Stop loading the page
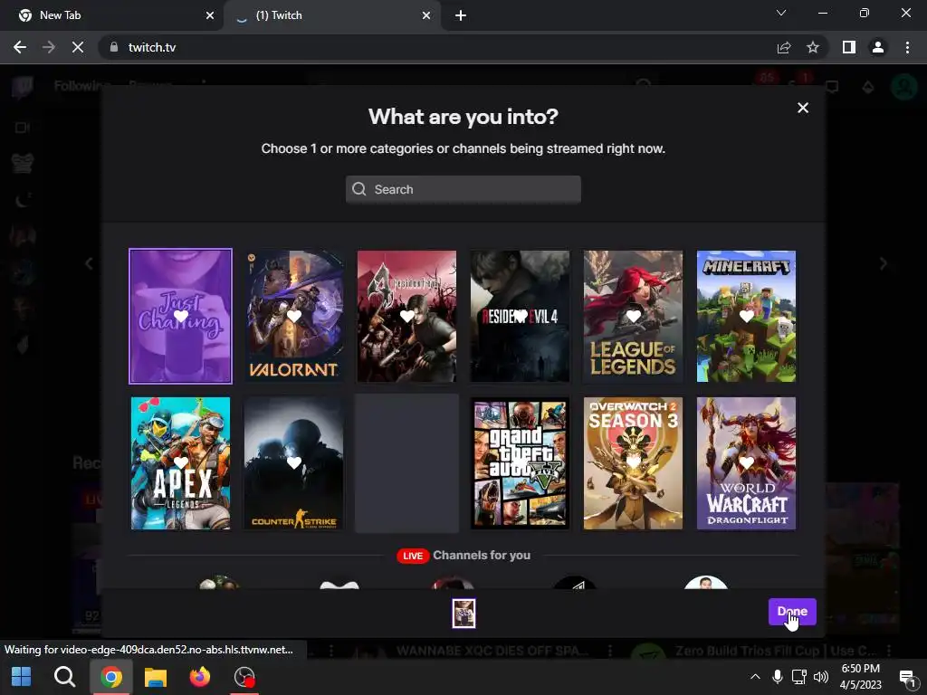This screenshot has height=695, width=927. tap(78, 47)
